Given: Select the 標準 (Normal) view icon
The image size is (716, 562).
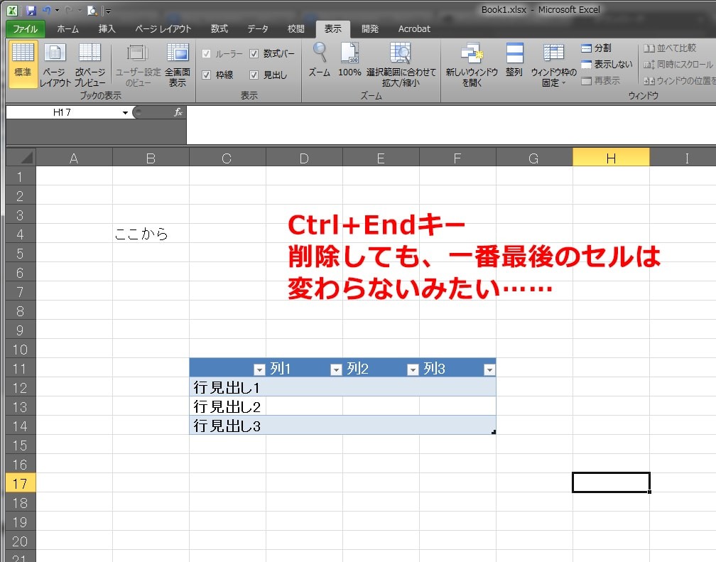Looking at the screenshot, I should click(x=23, y=63).
